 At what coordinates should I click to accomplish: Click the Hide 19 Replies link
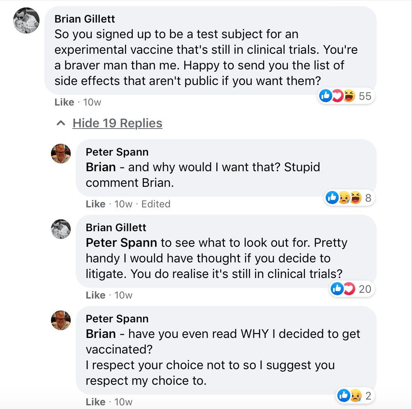click(x=117, y=123)
